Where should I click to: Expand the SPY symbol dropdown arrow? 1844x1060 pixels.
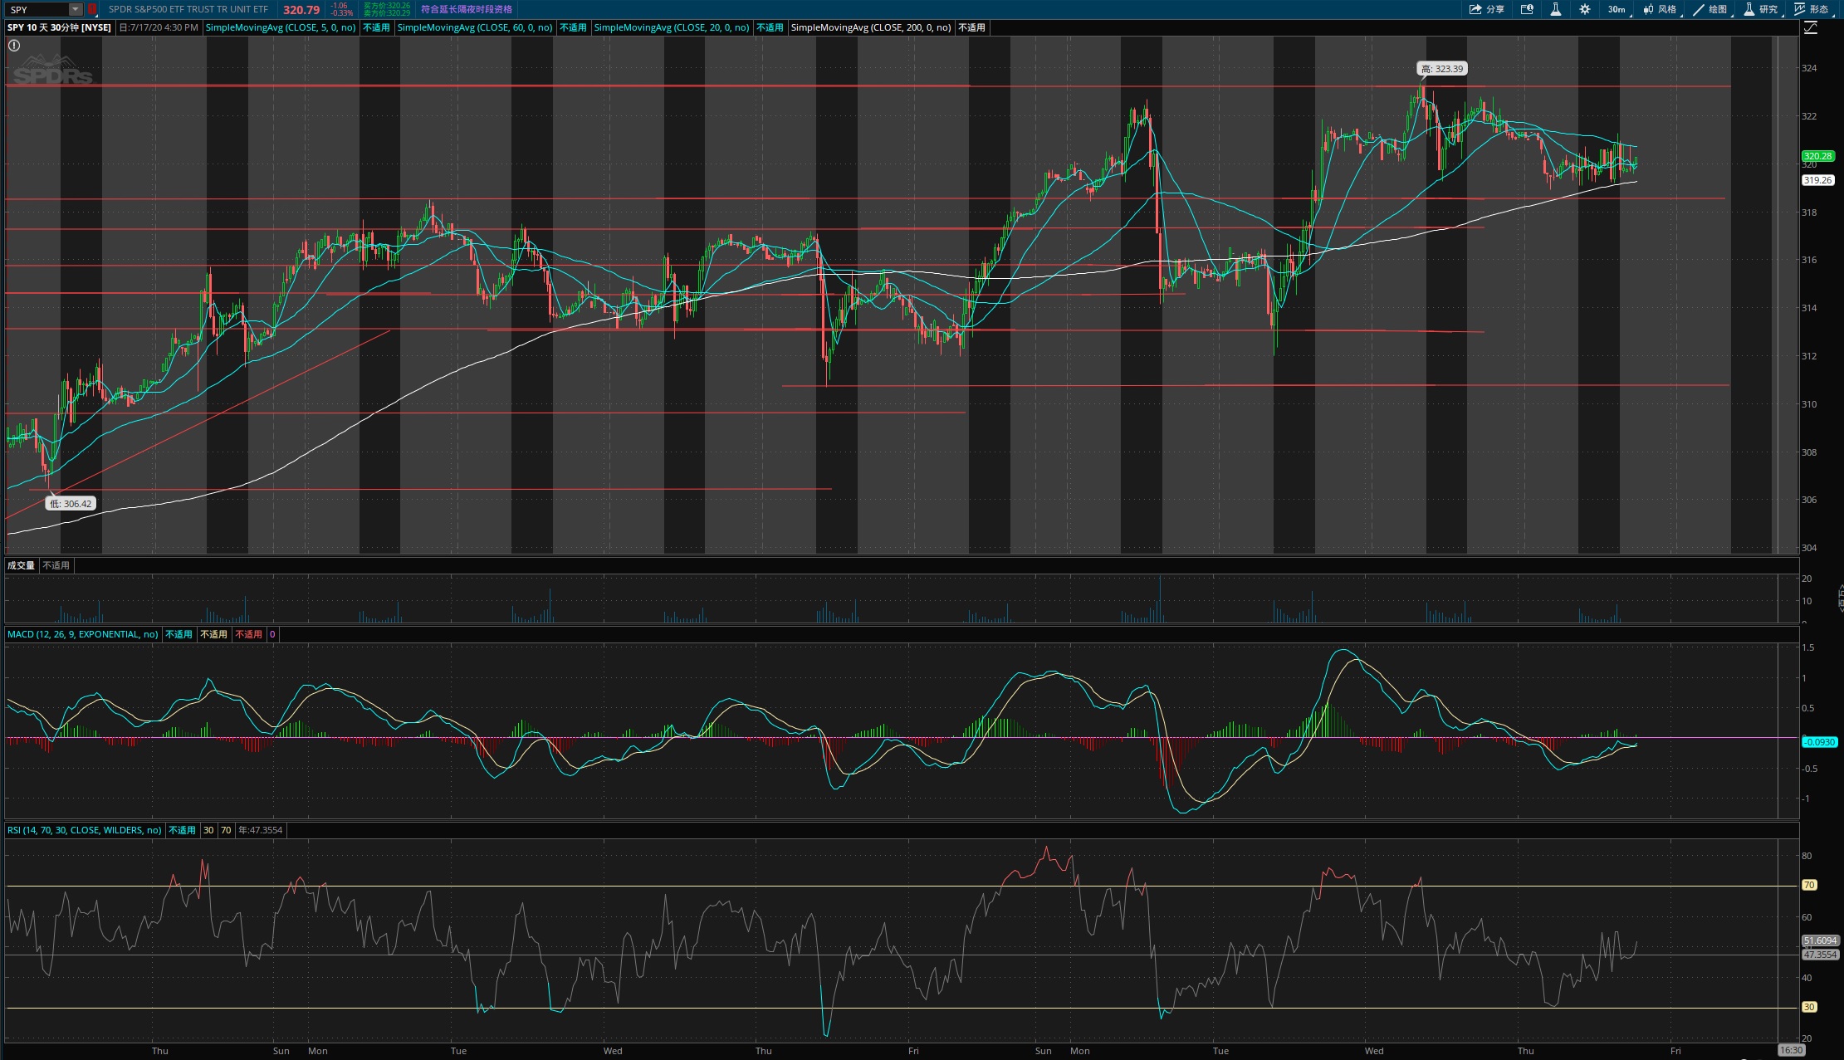tap(76, 9)
